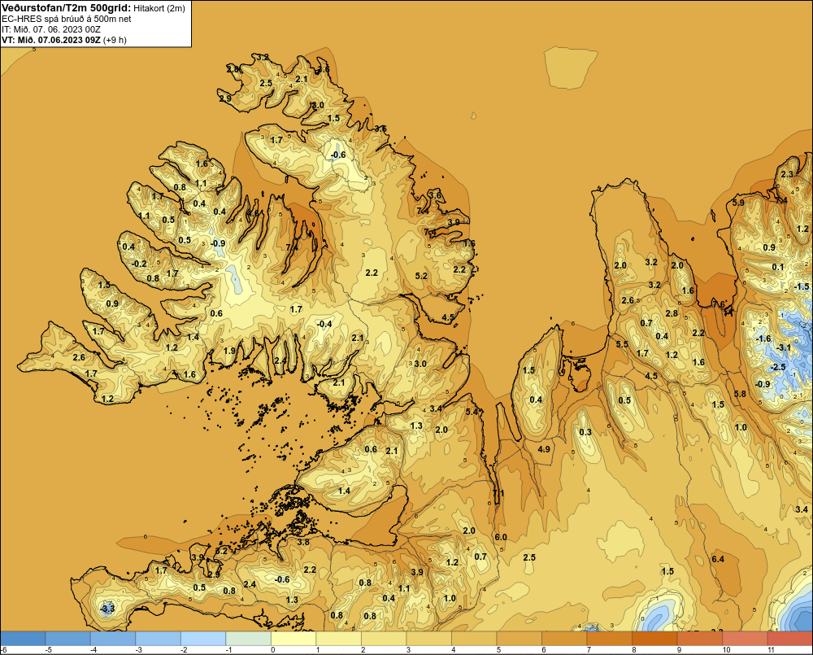Select the orange swatch between 6 and 7
813x655 pixels.
point(564,638)
